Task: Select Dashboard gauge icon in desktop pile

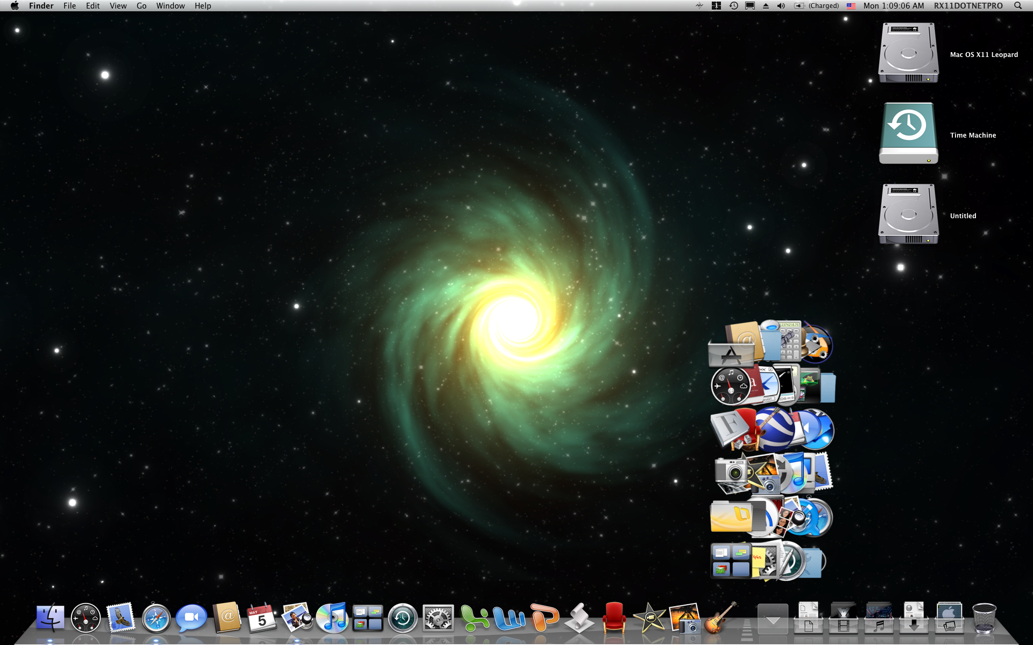Action: [730, 385]
